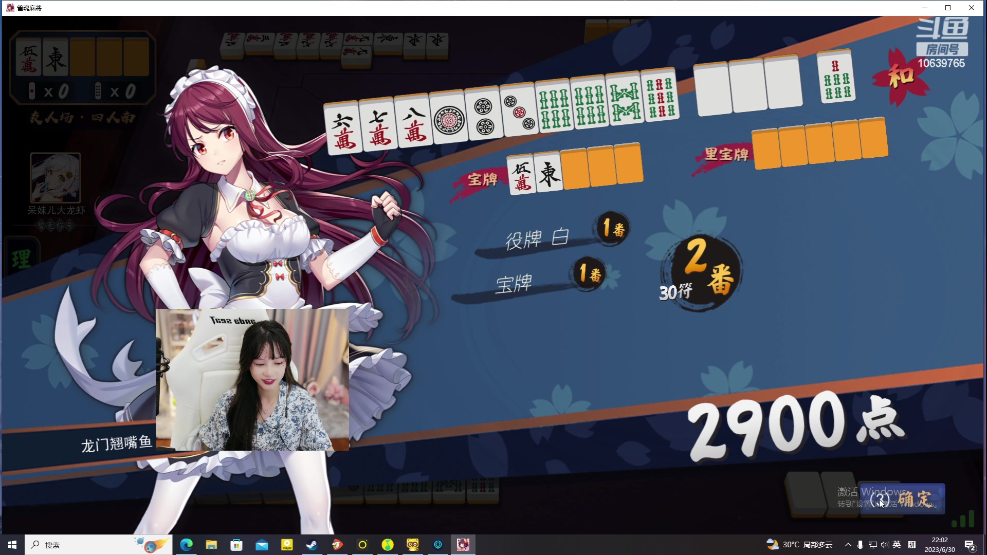Click the volume speaker tray icon
Screen dimensions: 987x555
pyautogui.click(x=885, y=545)
